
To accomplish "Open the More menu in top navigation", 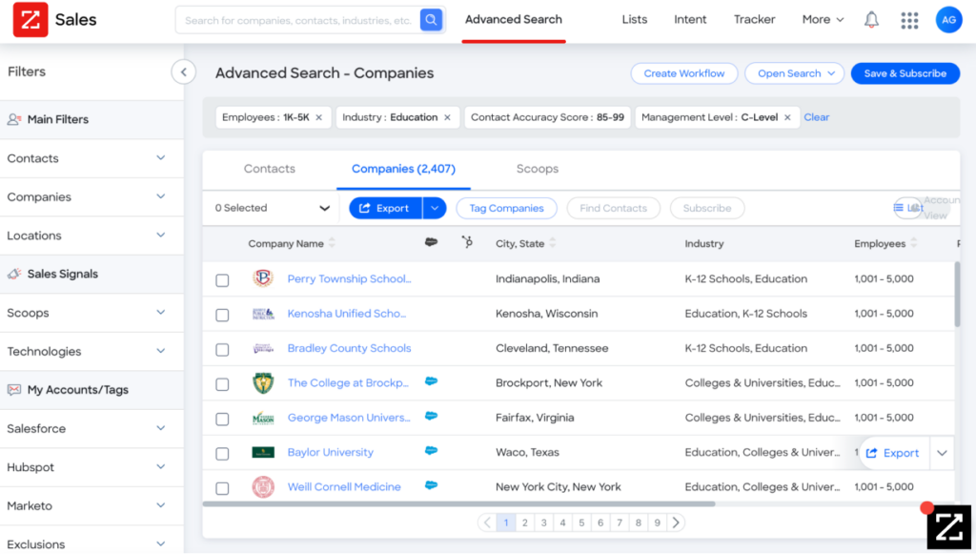I will click(x=823, y=20).
